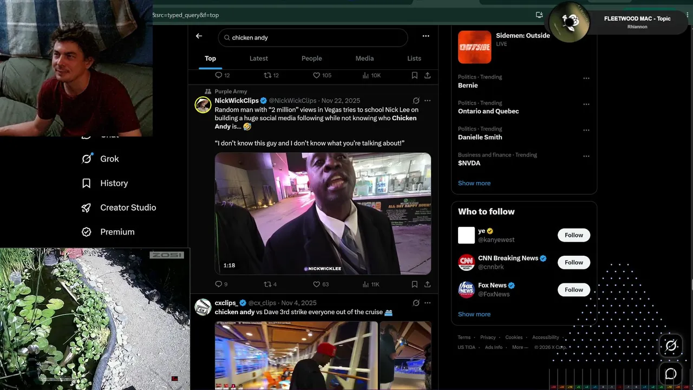The width and height of the screenshot is (693, 390).
Task: Open the NickWickClips display name link
Action: point(237,101)
